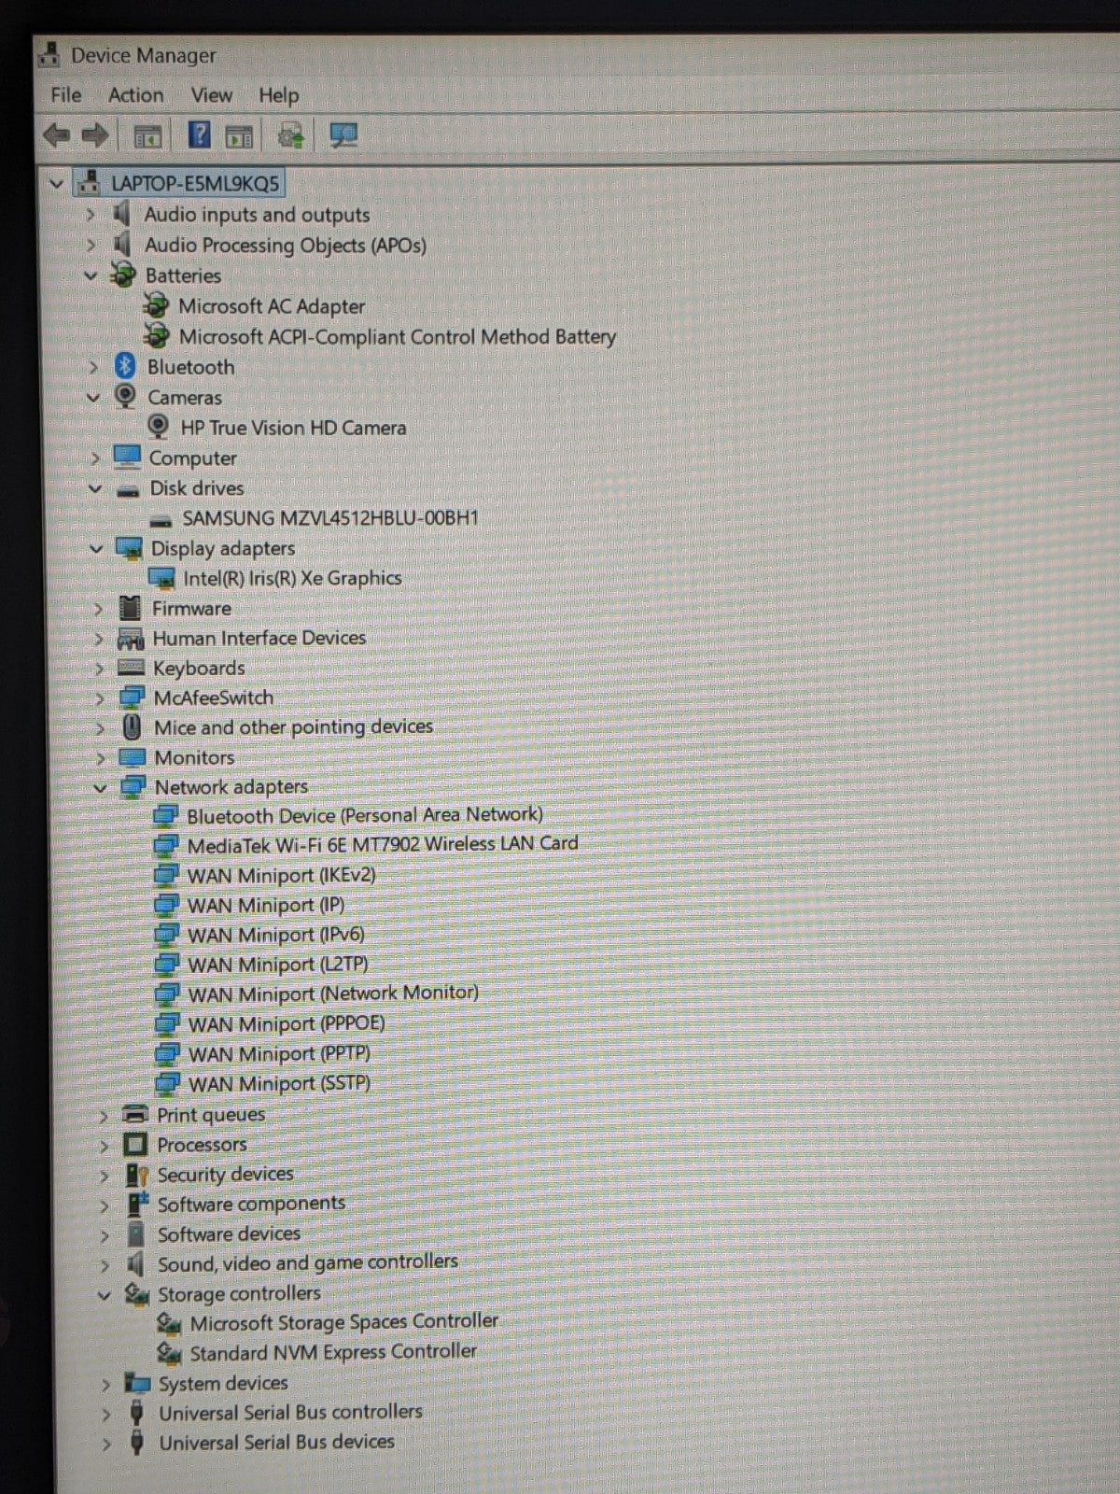Select Intel(R) Iris(R) Xe Graphics device

(x=291, y=579)
